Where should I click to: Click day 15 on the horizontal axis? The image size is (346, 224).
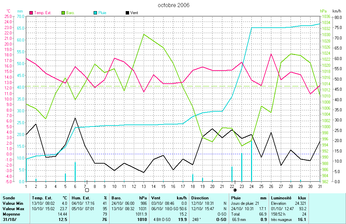(163, 186)
